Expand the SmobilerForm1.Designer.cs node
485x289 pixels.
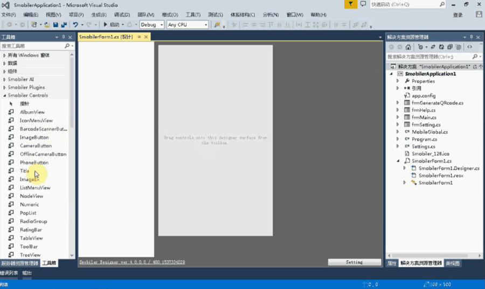pos(405,168)
